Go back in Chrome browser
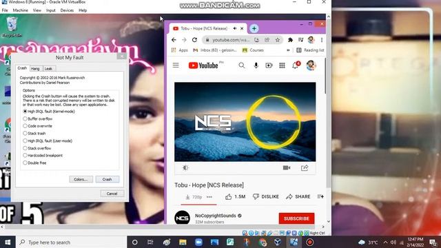Image resolution: width=441 pixels, height=248 pixels. point(174,40)
